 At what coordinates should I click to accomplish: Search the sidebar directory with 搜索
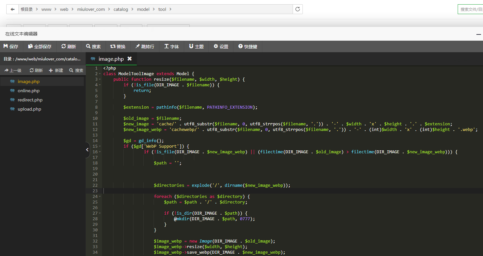(76, 70)
